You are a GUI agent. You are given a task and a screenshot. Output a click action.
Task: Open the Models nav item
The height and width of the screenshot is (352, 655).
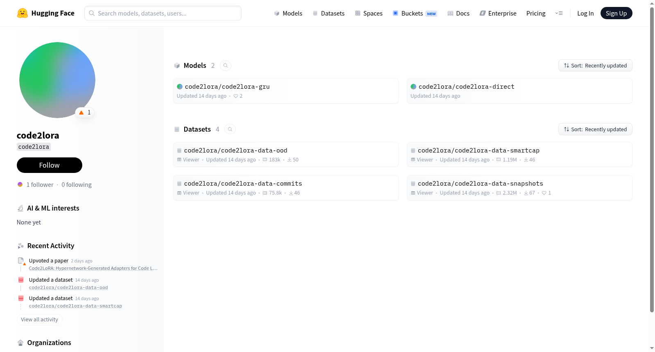point(288,13)
